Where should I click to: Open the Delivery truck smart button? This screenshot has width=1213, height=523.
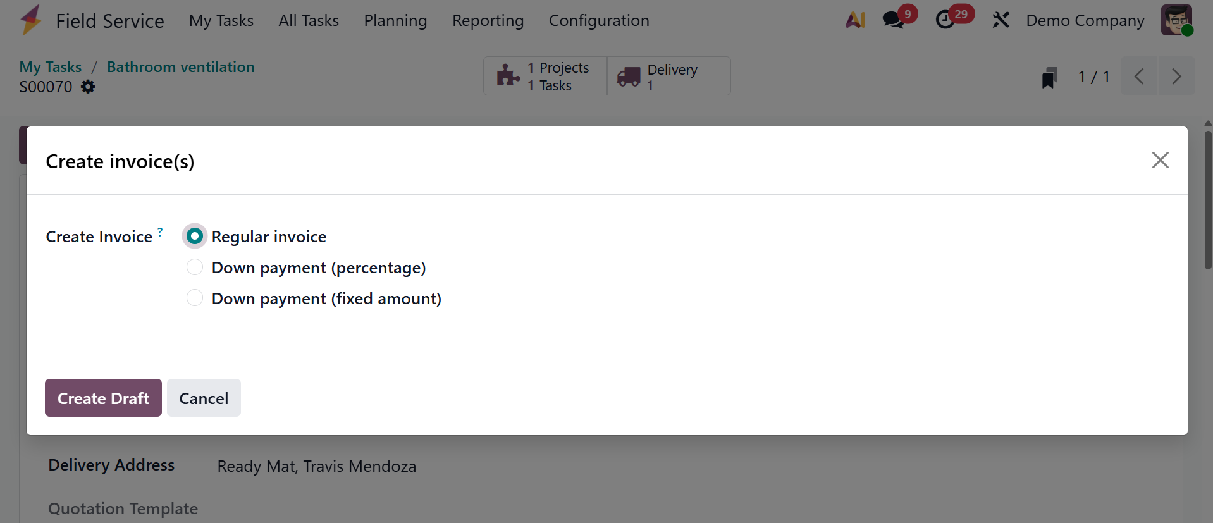coord(668,77)
